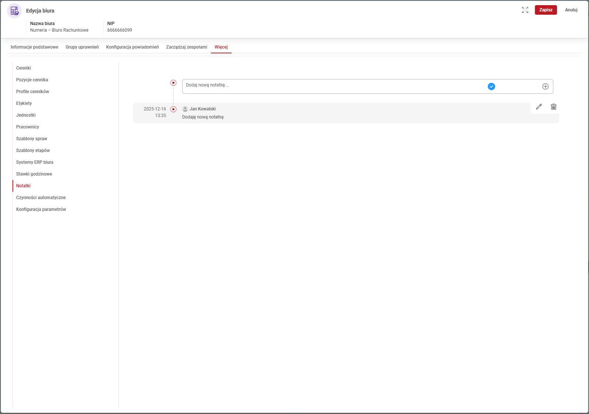The height and width of the screenshot is (414, 589).
Task: Open the Zarządzaj zespołami tab
Action: (x=186, y=47)
